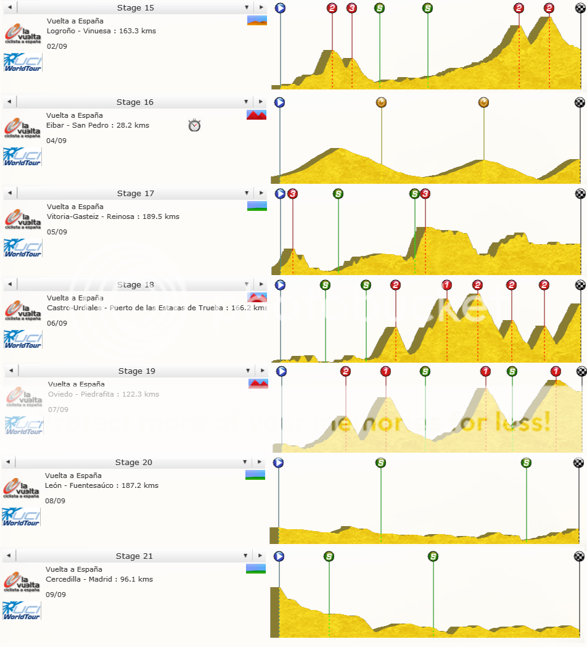Select the mountain terrain icon on Stage 19
The image size is (587, 647).
click(258, 383)
